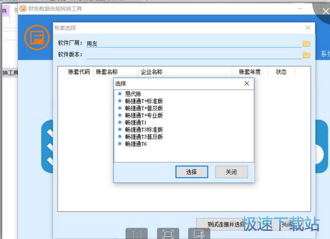Click the 账套名称 column header
330x239 pixels.
pos(107,72)
